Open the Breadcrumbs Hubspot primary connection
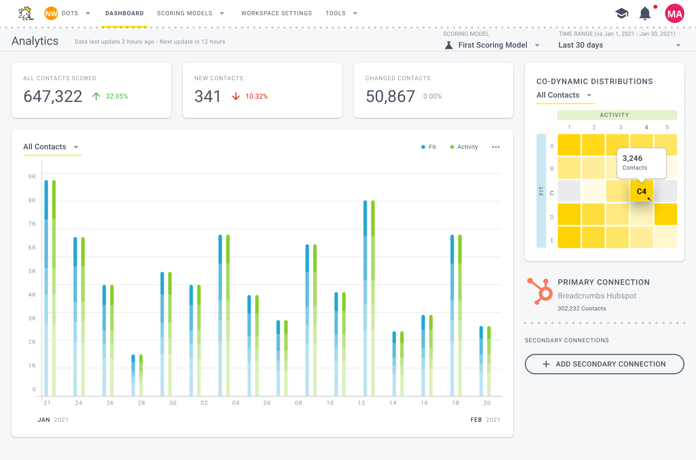This screenshot has height=460, width=696. (x=597, y=296)
